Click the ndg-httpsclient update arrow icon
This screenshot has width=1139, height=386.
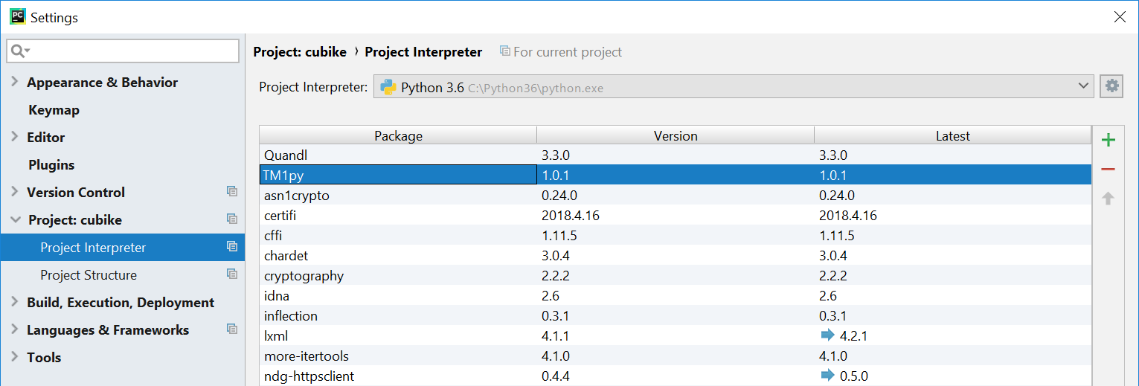click(x=827, y=376)
